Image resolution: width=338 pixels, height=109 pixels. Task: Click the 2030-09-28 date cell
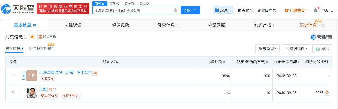pyautogui.click(x=287, y=93)
